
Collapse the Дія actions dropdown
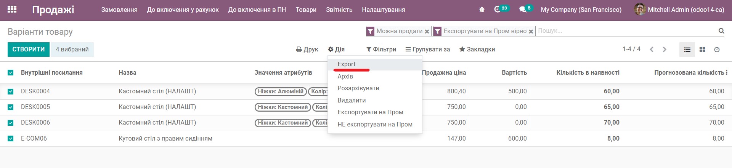click(336, 50)
